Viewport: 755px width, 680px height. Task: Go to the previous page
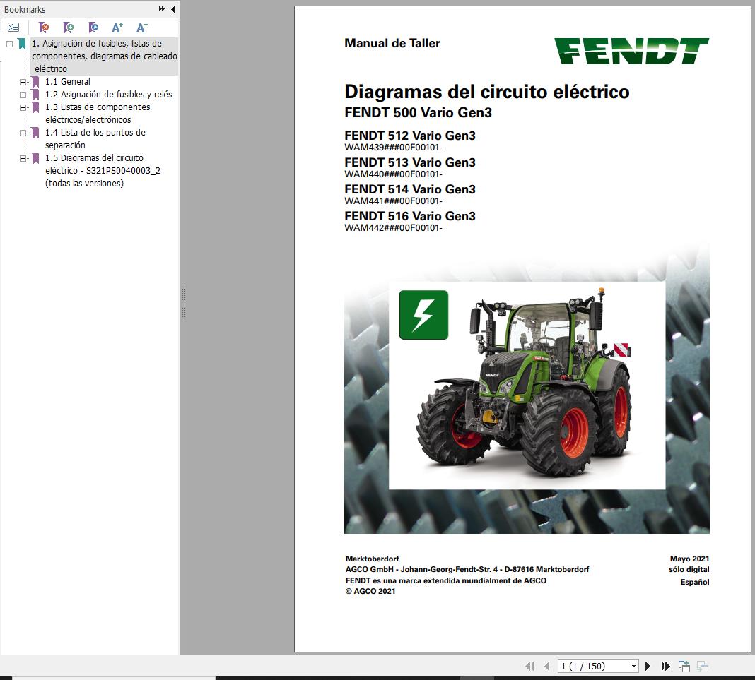pos(547,666)
